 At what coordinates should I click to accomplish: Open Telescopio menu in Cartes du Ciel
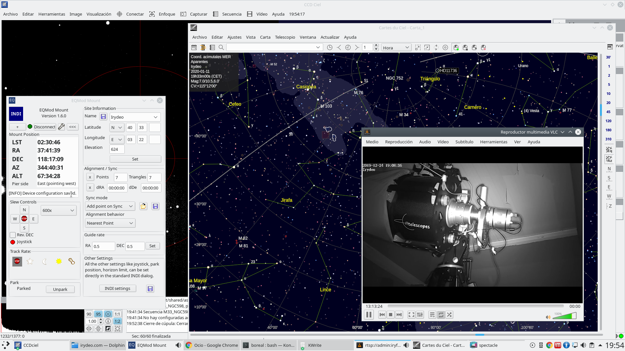coord(285,37)
